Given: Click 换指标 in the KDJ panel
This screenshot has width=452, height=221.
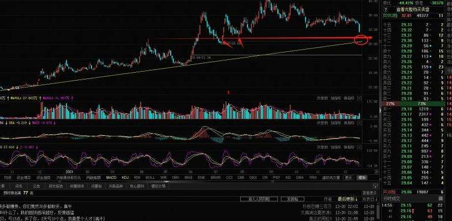Looking at the screenshot, I should pos(349,147).
